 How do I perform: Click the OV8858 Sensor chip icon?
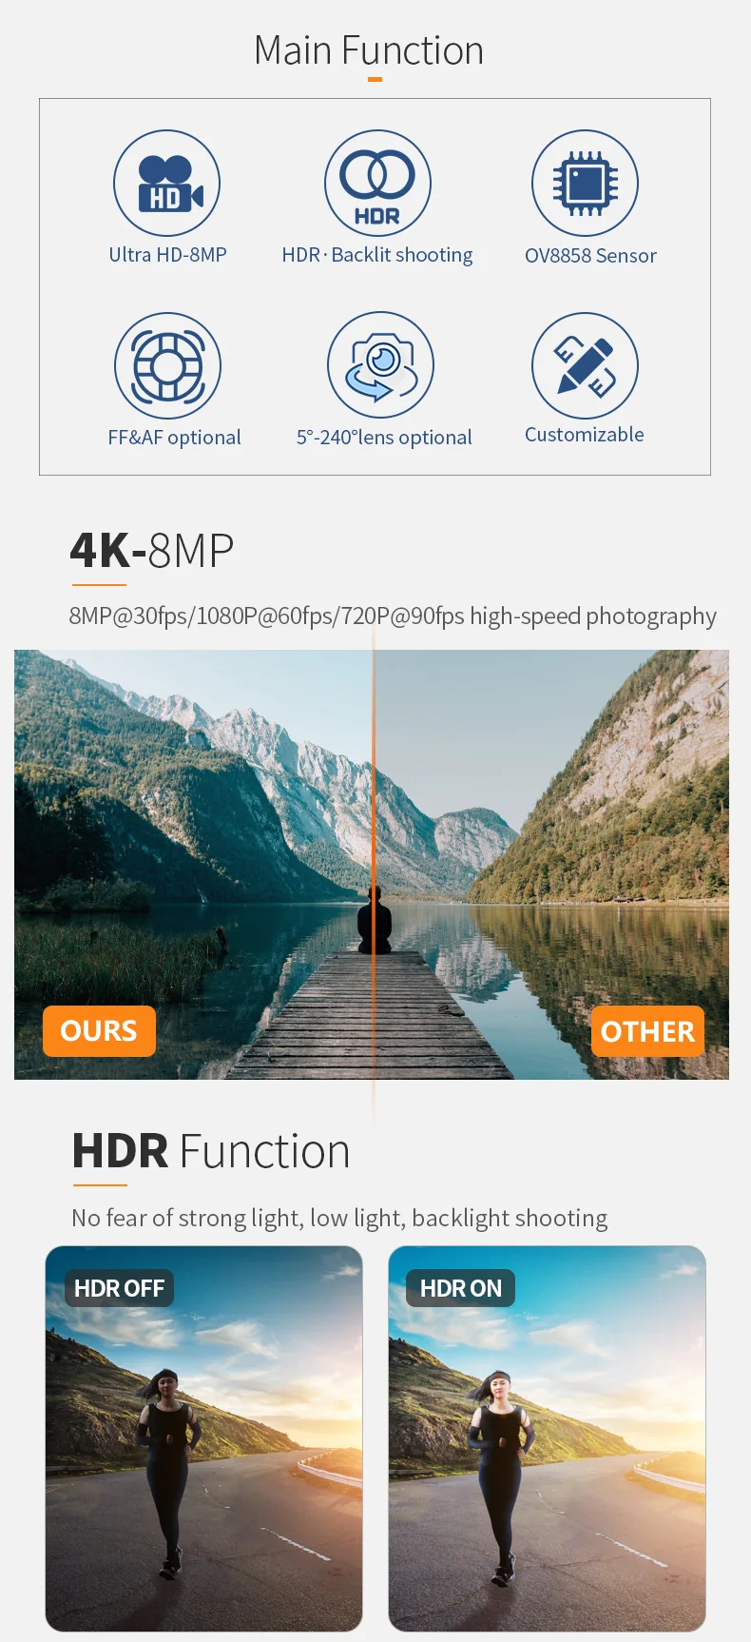[585, 184]
